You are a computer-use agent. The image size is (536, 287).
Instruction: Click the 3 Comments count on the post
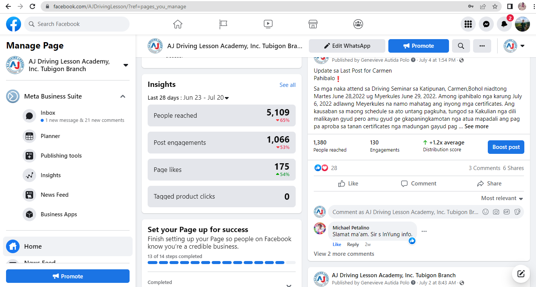[484, 168]
